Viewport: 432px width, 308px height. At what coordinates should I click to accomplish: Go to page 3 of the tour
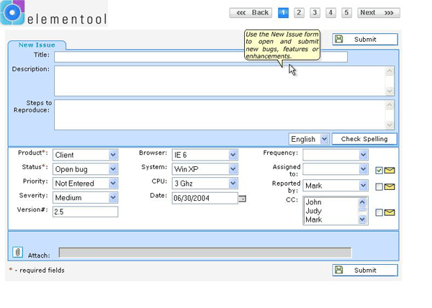click(315, 13)
